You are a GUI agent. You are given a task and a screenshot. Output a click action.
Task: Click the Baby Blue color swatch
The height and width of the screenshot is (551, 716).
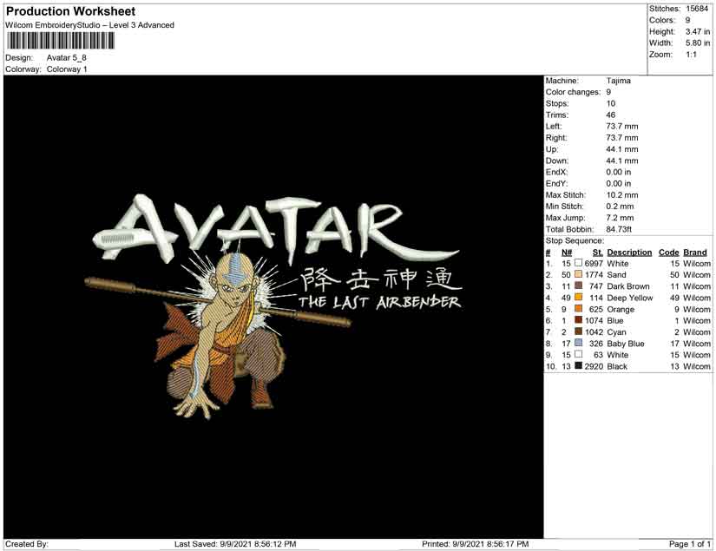579,343
